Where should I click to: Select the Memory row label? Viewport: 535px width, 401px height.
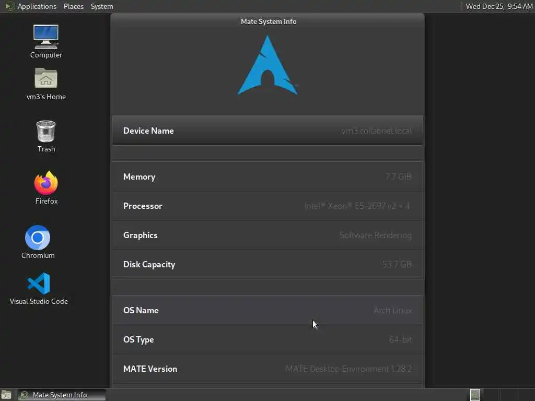(x=139, y=176)
